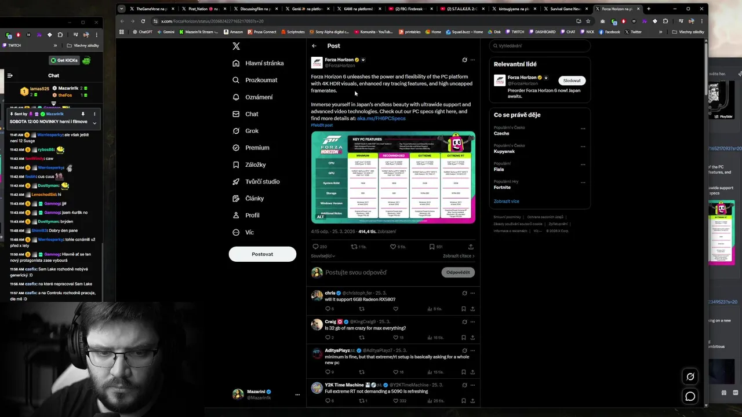This screenshot has height=417, width=742.
Task: Click the Postovat button
Action: pos(262,254)
